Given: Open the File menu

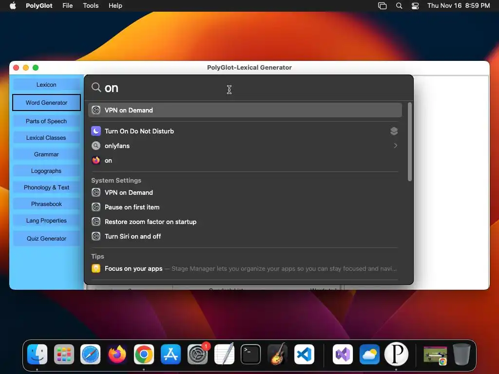Looking at the screenshot, I should [67, 5].
